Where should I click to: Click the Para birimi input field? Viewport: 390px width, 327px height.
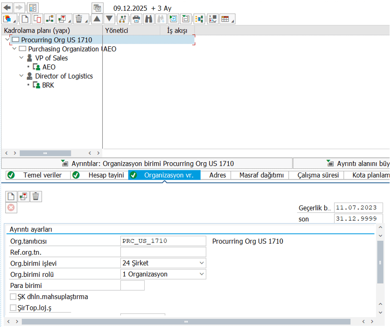132,285
